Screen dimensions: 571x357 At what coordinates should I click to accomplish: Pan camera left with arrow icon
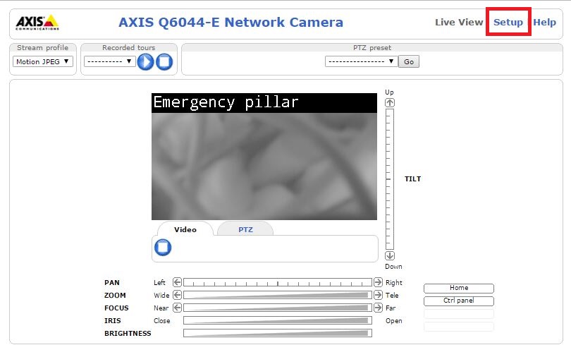(178, 282)
